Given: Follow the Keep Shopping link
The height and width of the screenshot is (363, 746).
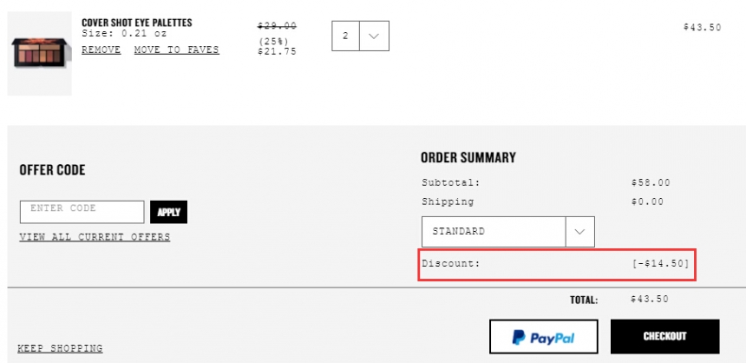Looking at the screenshot, I should (60, 348).
